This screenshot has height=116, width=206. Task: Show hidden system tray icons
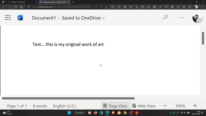click(x=171, y=113)
